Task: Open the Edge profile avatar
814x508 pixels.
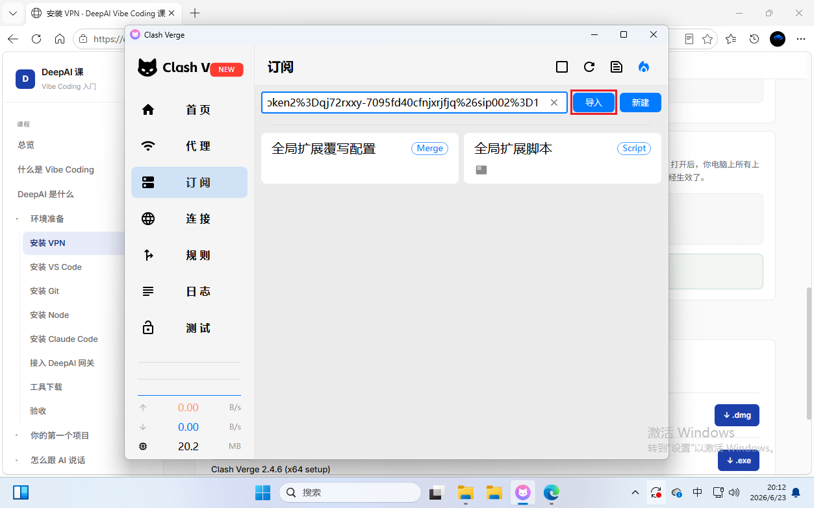Action: [778, 39]
